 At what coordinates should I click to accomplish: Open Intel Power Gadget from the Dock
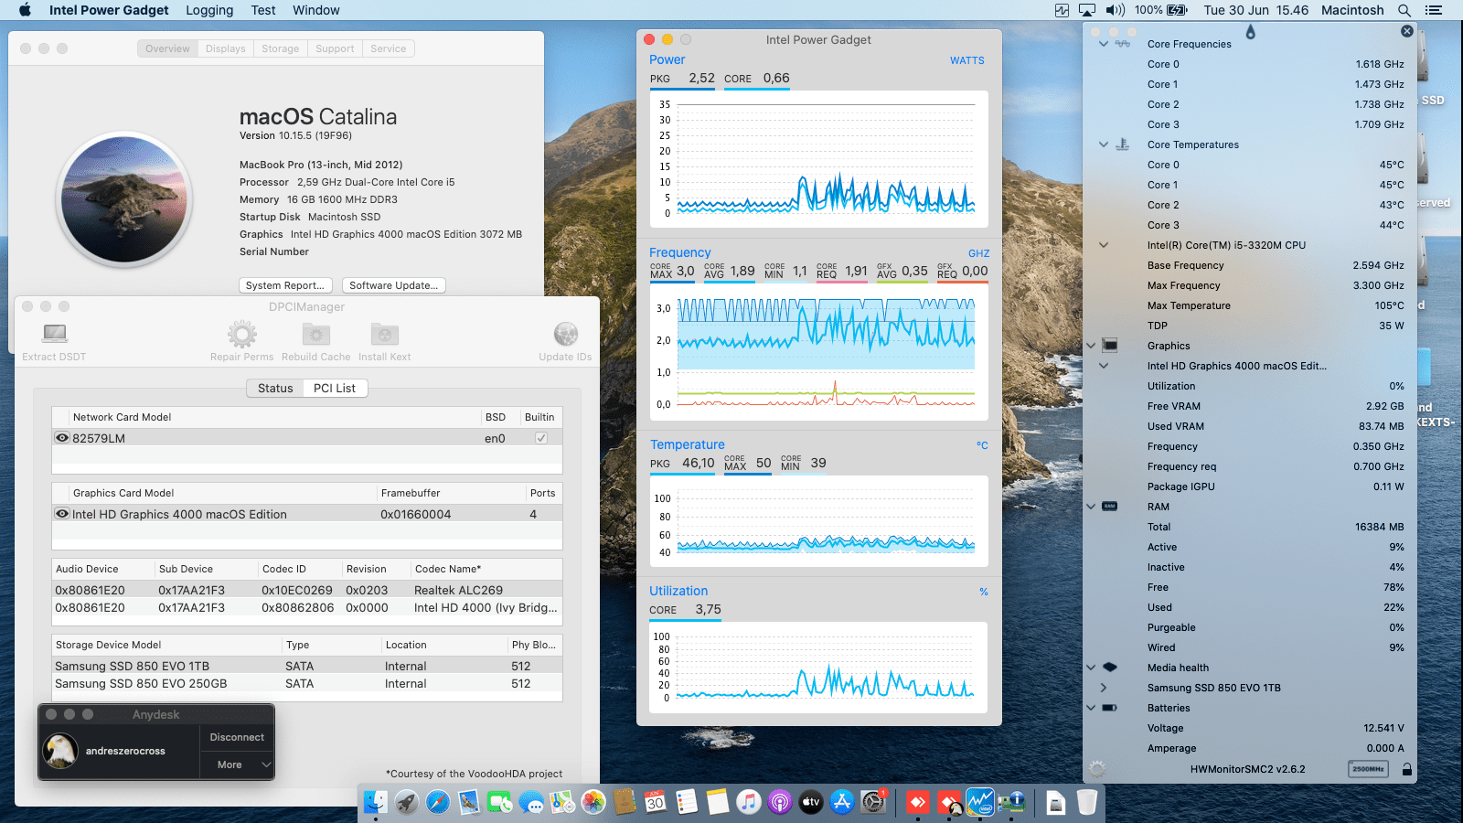pos(980,802)
